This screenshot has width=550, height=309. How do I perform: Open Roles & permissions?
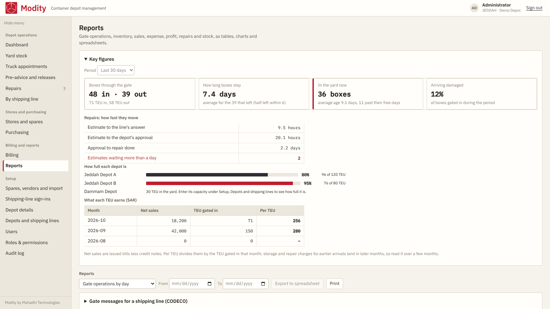point(35,242)
